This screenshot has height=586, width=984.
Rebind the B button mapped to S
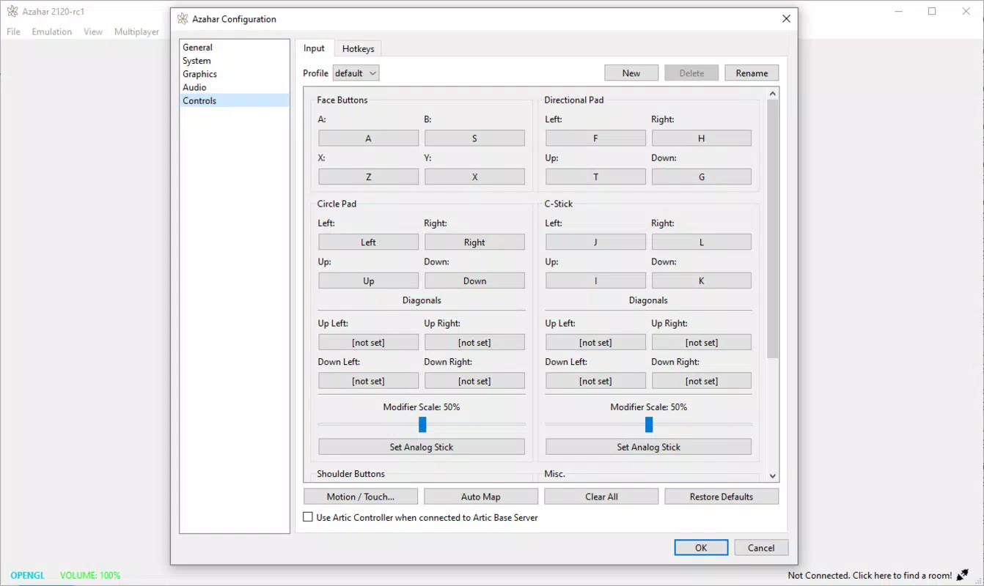[474, 138]
